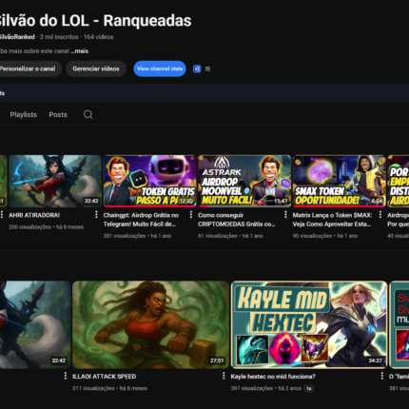Screen dimensions: 409x409
Task: Click 317 visualizações • há 8 meses text
Action: pyautogui.click(x=109, y=388)
